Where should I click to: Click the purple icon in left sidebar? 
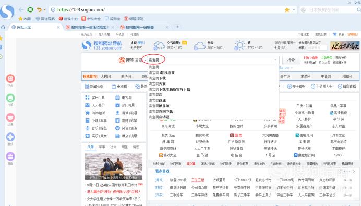(x=10, y=156)
